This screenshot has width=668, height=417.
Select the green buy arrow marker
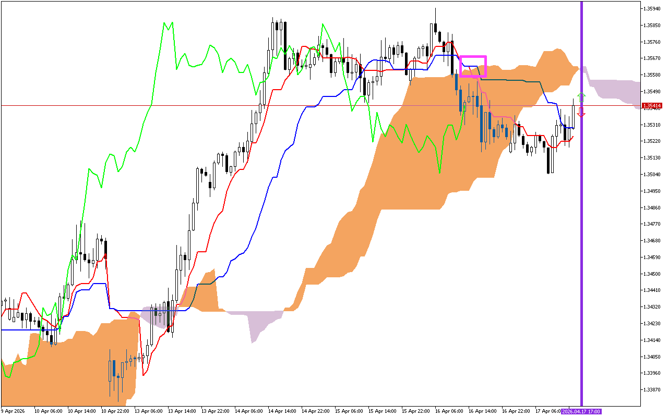point(582,97)
